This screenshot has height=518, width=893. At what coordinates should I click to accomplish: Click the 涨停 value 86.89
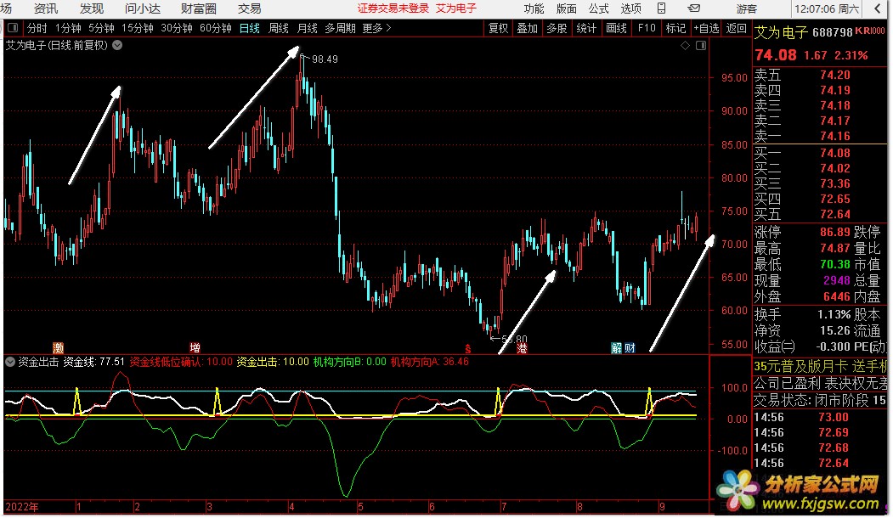coord(835,232)
